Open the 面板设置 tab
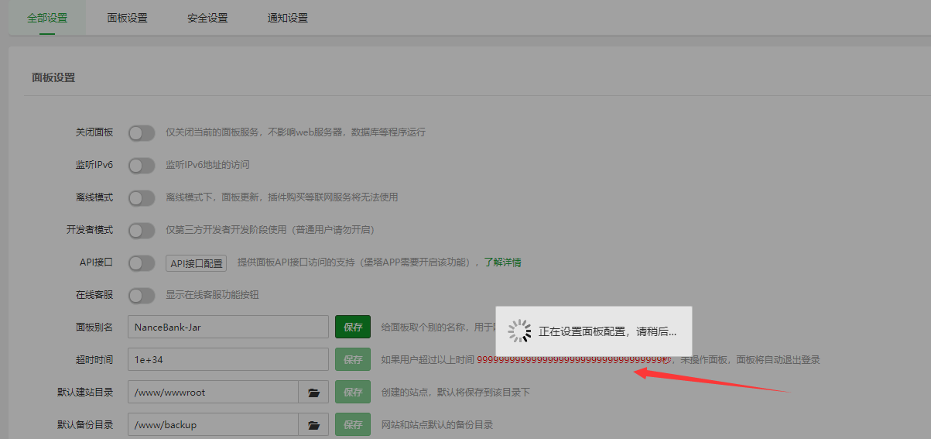The width and height of the screenshot is (931, 439). (127, 18)
